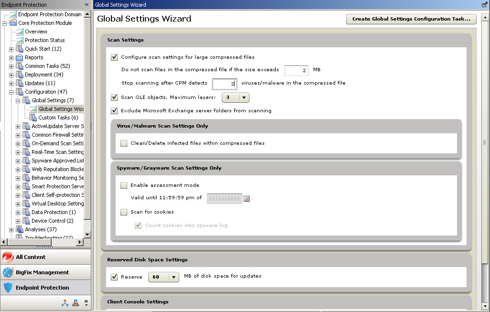This screenshot has width=490, height=312.
Task: Enable Scan for cookies checkbox
Action: 124,212
